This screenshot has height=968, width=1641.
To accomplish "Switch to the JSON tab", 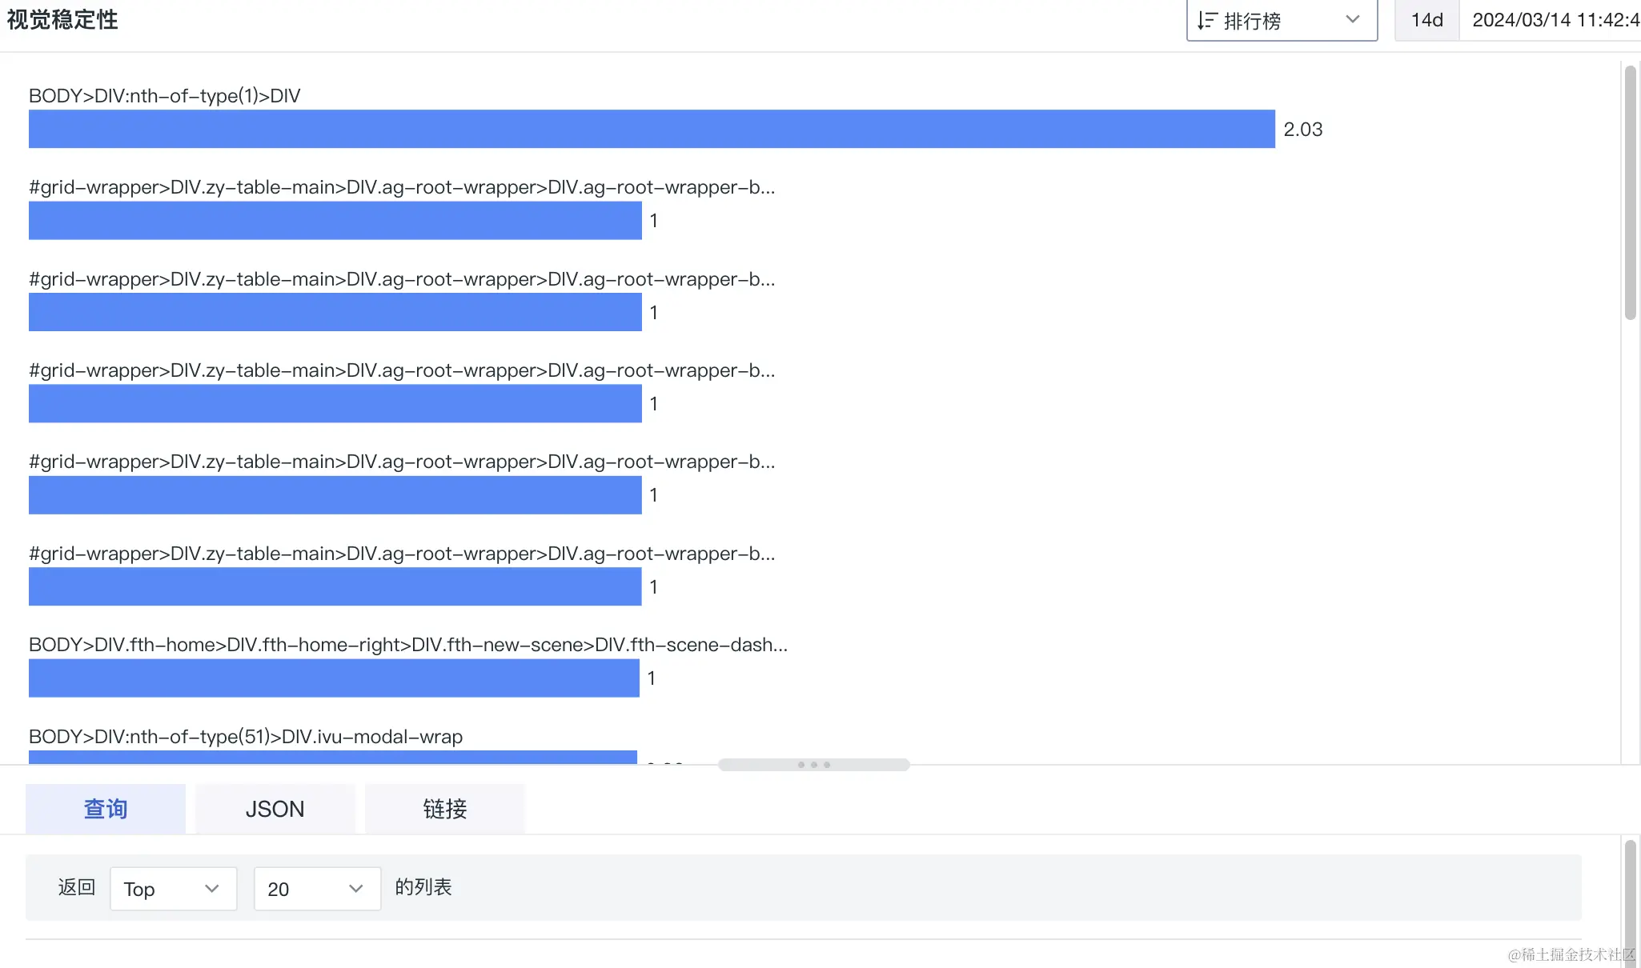I will 275,809.
